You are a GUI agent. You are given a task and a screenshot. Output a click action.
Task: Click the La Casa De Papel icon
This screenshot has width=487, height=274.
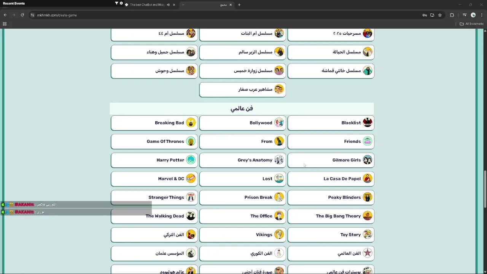click(x=367, y=178)
